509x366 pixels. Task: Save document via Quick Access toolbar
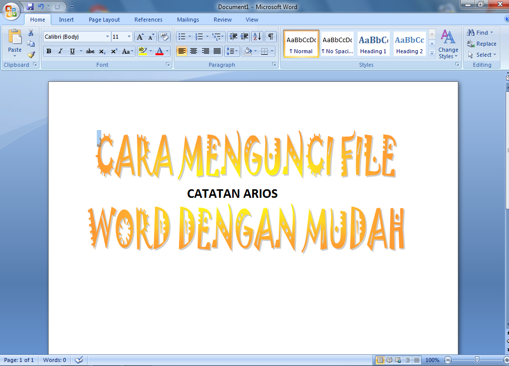(30, 6)
